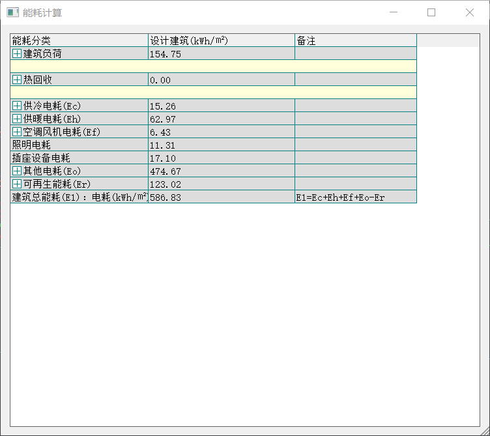Screen dimensions: 490x436
Task: Expand the 热回收 row
Action: (x=17, y=80)
